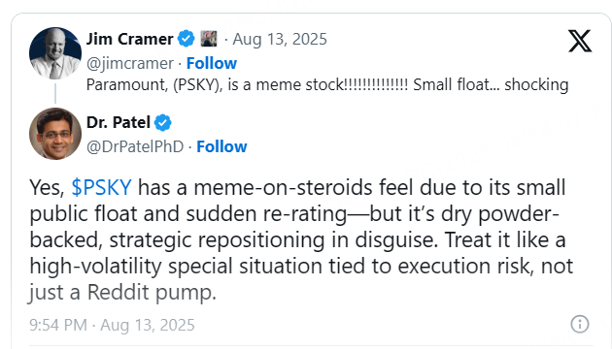Image resolution: width=612 pixels, height=349 pixels.
Task: Open the 9:54 PM timestamp link
Action: point(112,325)
